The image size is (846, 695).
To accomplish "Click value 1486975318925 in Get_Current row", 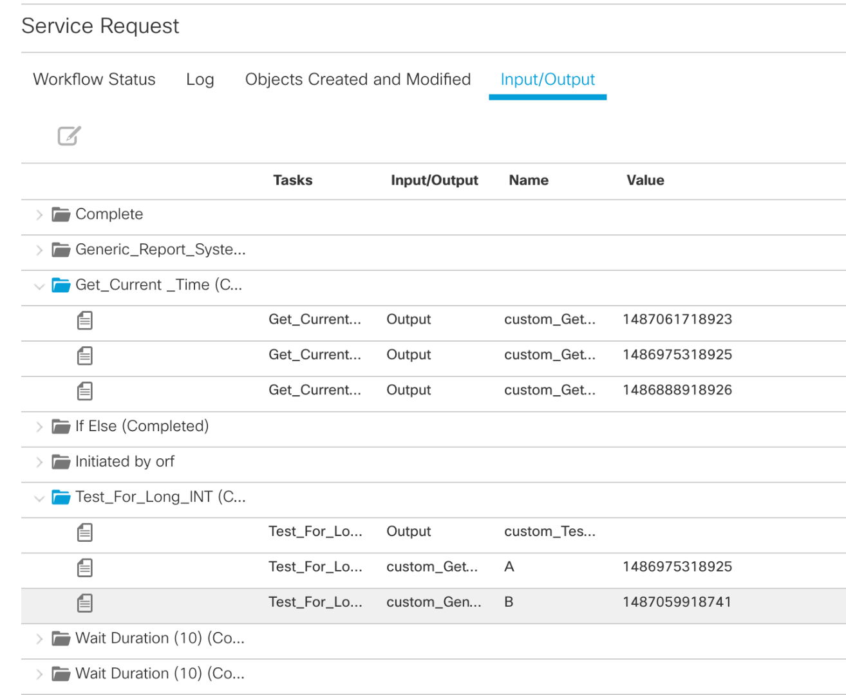I will coord(677,355).
